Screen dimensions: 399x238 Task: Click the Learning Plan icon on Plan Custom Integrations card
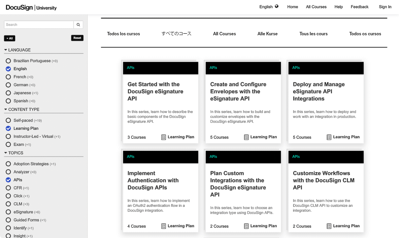[x=246, y=226]
